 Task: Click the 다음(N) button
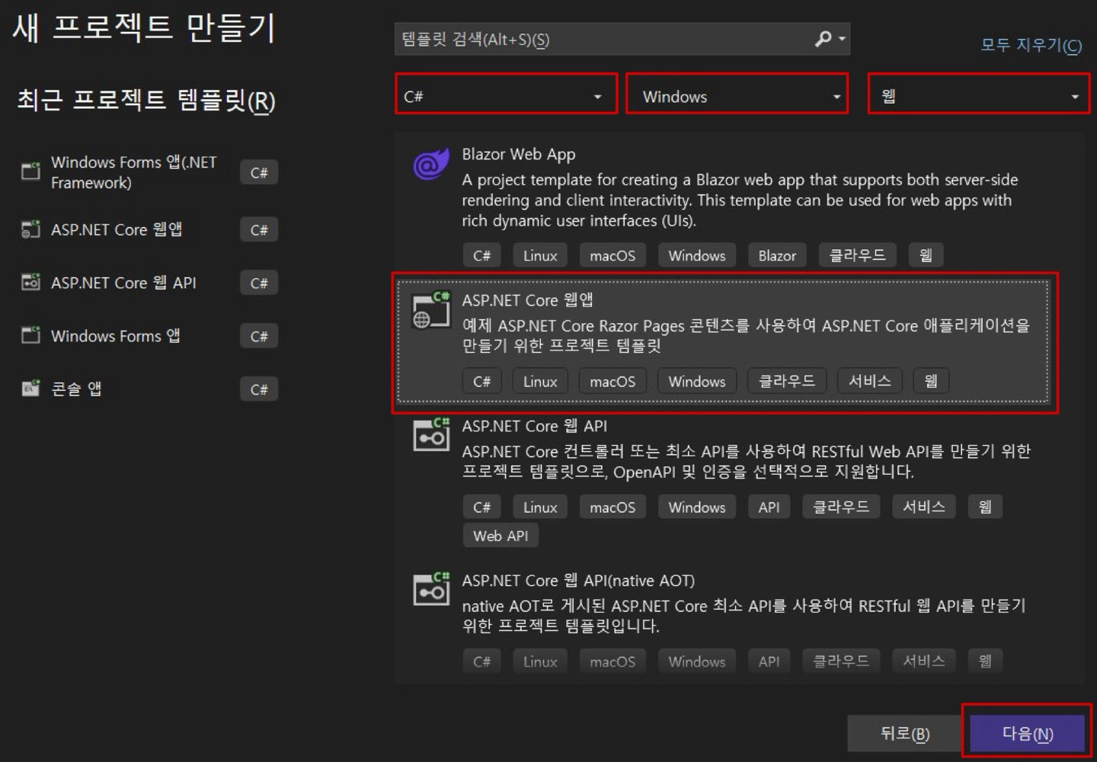click(x=1027, y=733)
